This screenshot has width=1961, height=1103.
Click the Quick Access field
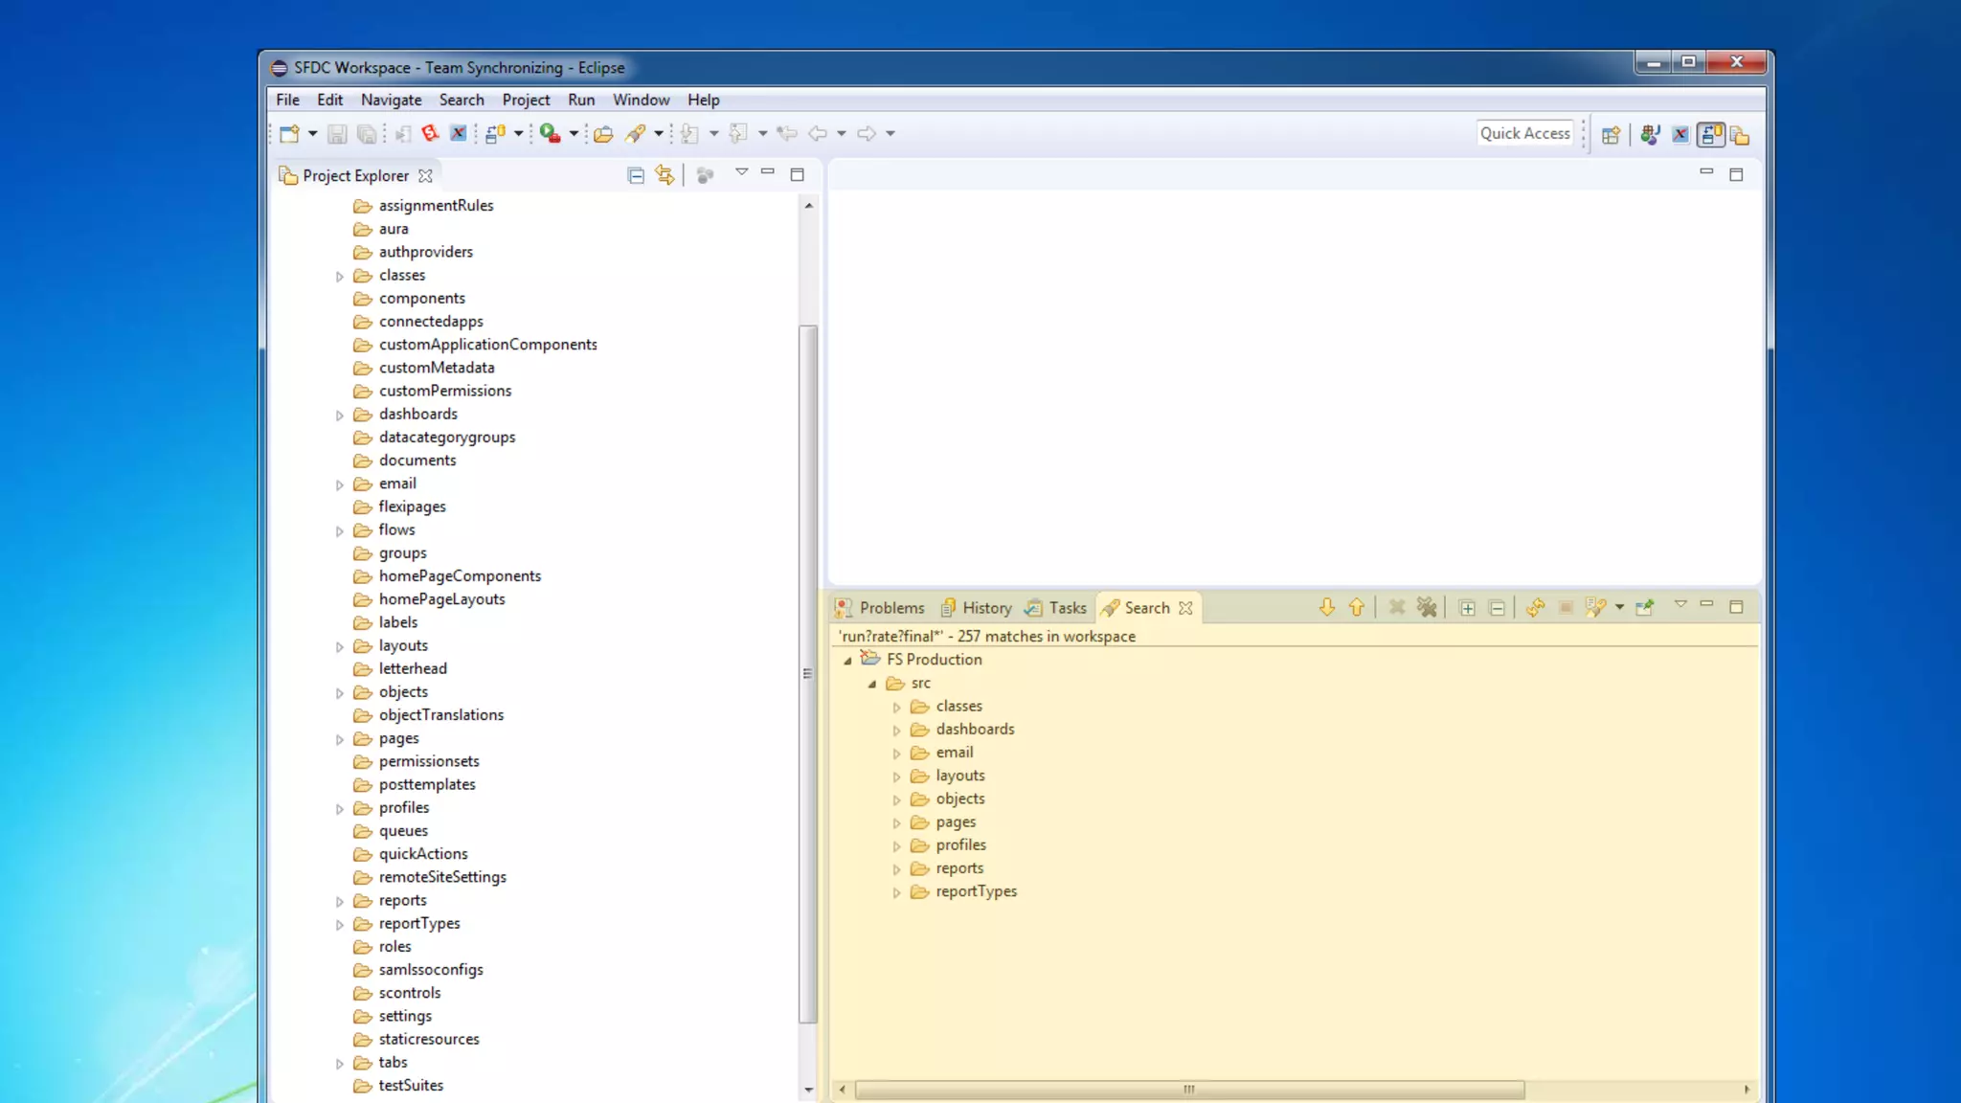click(x=1524, y=133)
